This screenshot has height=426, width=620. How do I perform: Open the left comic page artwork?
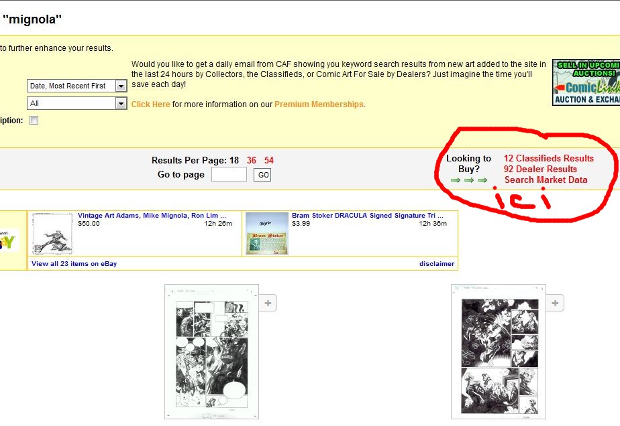211,352
